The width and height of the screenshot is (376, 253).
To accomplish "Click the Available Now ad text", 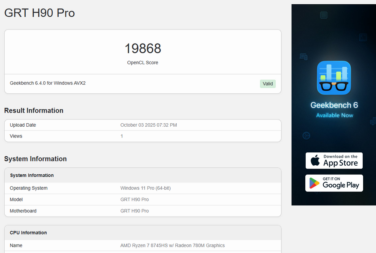I will click(334, 116).
